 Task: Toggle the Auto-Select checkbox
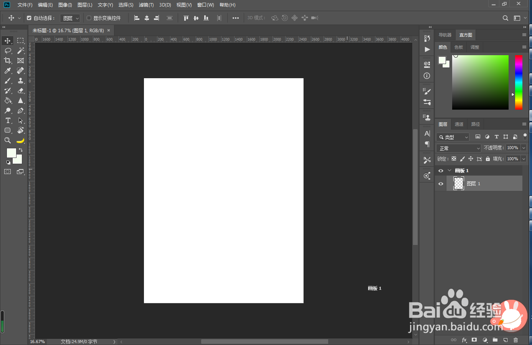point(29,18)
